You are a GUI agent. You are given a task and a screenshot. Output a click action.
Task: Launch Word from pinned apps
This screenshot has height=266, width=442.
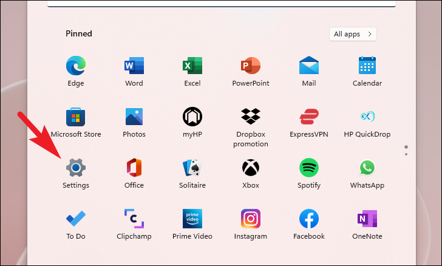[134, 66]
